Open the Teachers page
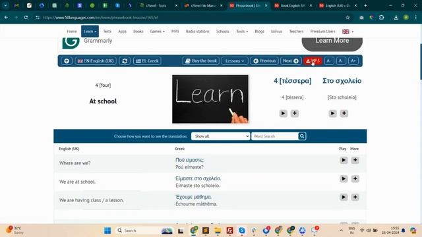Image resolution: width=422 pixels, height=237 pixels. pyautogui.click(x=296, y=32)
